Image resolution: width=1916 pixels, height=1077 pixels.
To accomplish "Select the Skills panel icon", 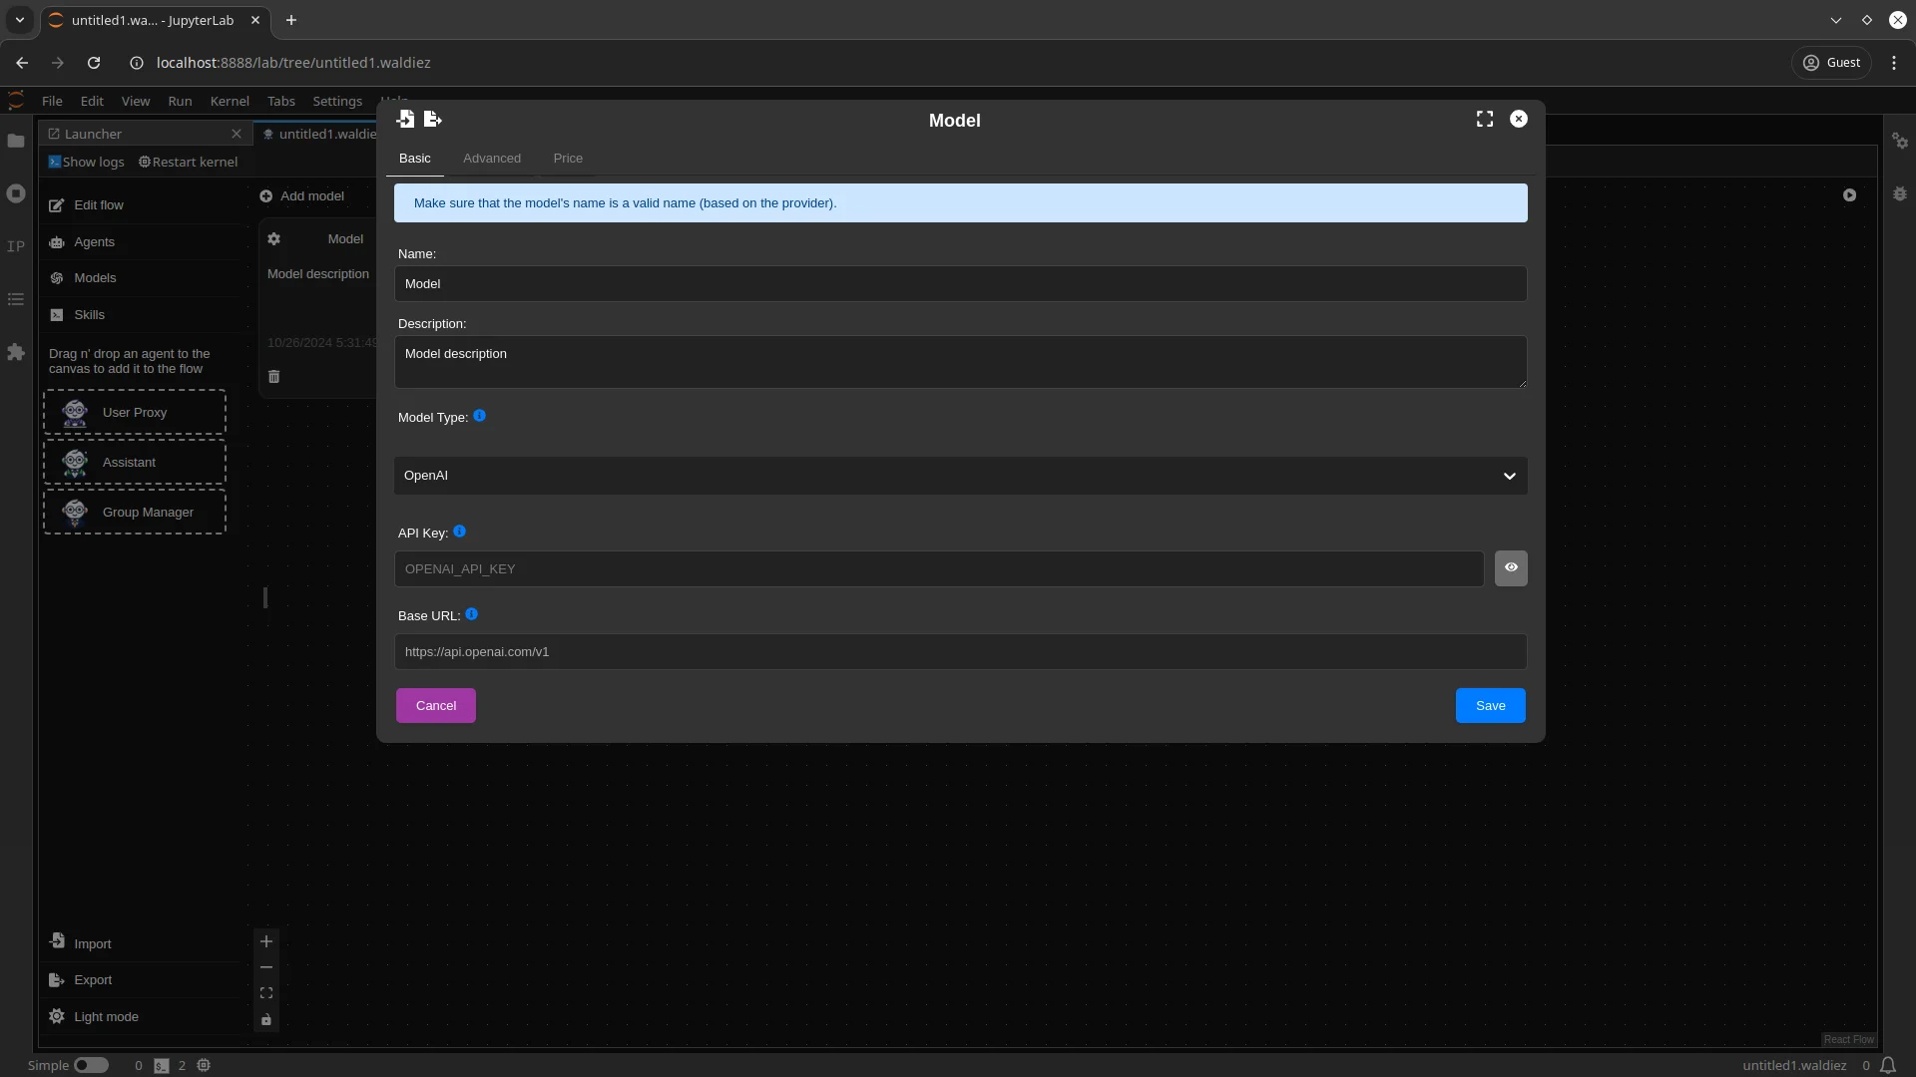I will [x=57, y=314].
